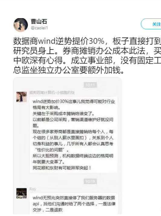Click tweet text line starting 数据商wind逆势提价
Viewport: 161px width, 216px height.
tap(87, 41)
